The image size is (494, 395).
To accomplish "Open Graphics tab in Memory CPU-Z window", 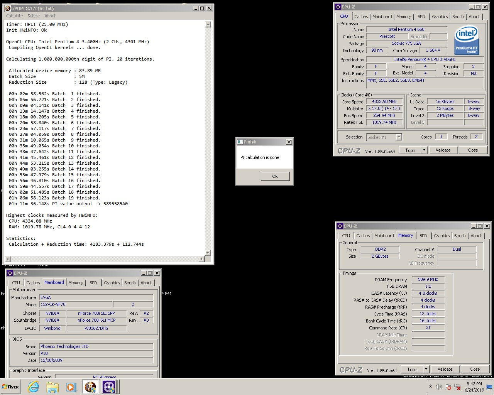I will [442, 236].
